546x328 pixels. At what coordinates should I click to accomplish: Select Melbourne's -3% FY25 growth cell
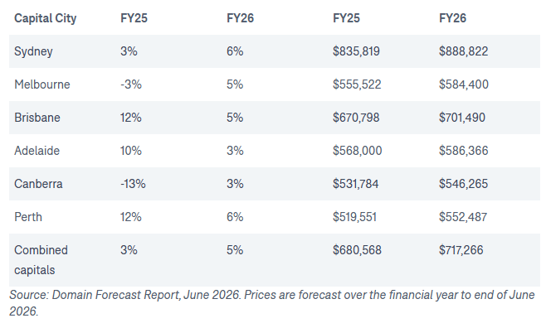click(131, 84)
